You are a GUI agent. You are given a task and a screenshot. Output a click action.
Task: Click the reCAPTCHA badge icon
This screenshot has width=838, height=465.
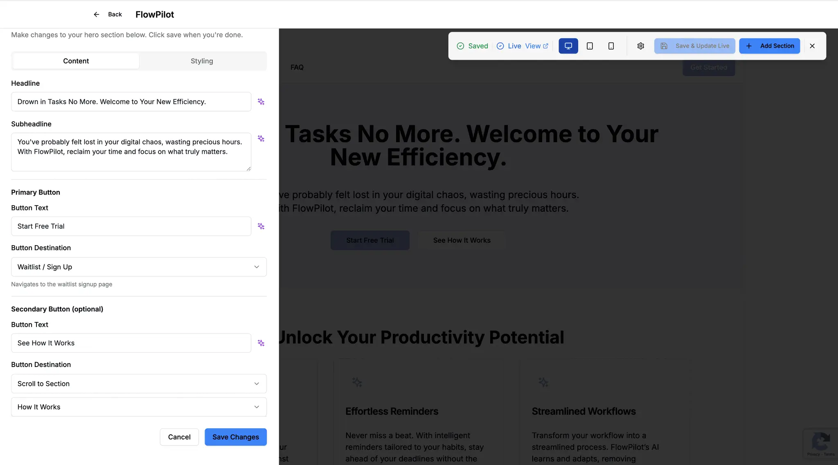(821, 441)
